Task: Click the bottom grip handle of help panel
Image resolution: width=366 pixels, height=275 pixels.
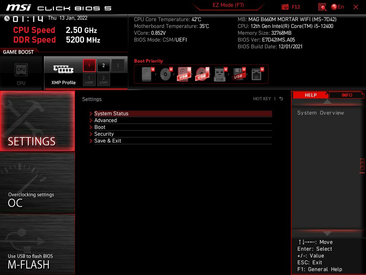Action: [327, 233]
